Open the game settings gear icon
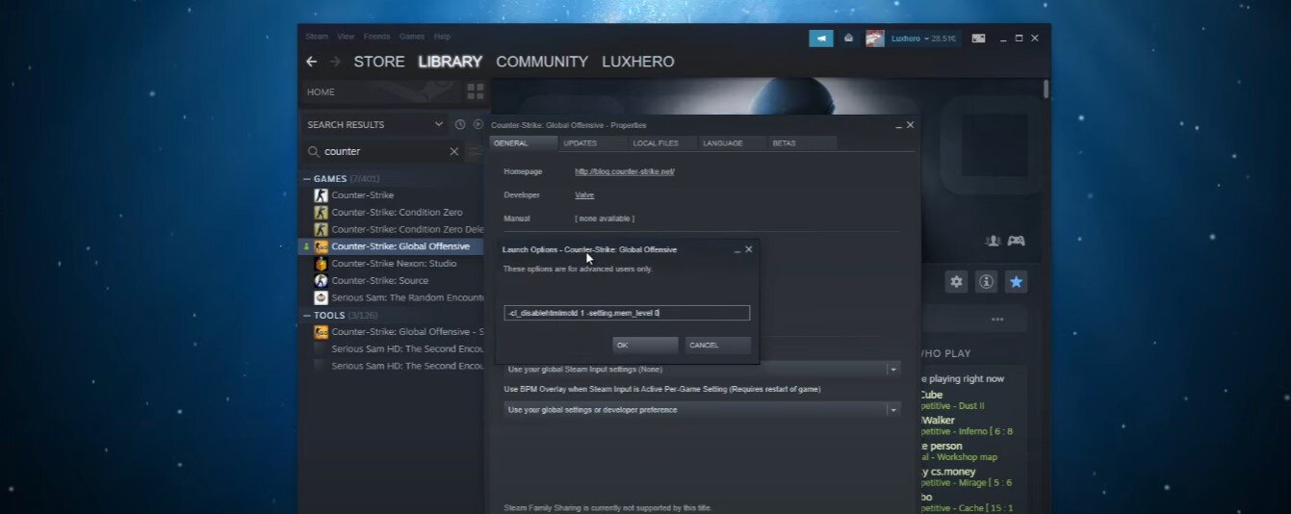 click(956, 281)
